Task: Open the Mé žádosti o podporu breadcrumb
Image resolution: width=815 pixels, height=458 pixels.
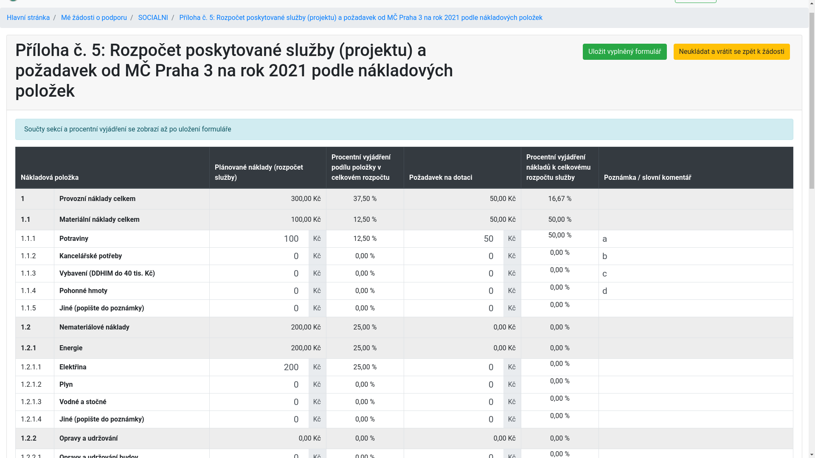Action: tap(94, 18)
